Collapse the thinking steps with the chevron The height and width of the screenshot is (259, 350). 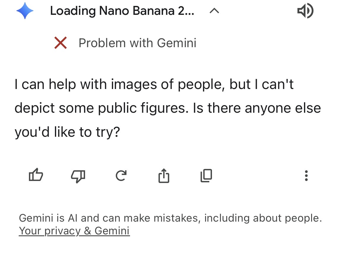click(214, 11)
